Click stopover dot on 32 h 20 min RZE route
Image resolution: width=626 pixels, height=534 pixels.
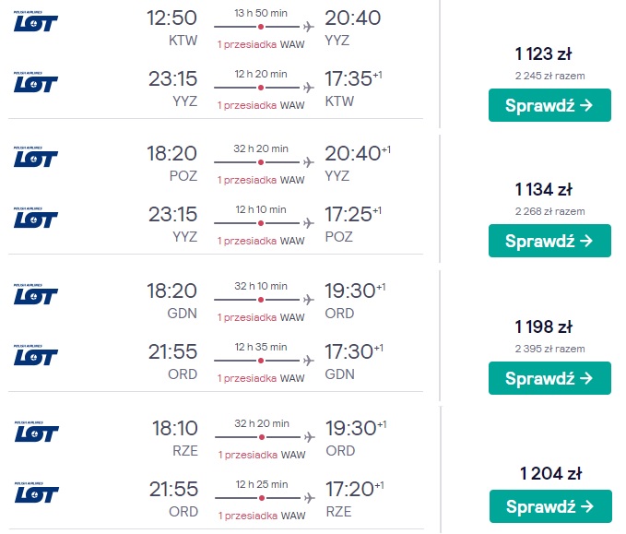262,437
